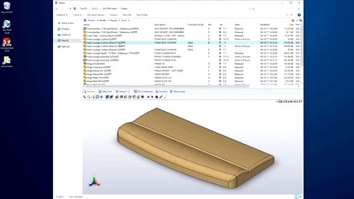
Task: Switch to the Preview tab
Action: tap(90, 92)
